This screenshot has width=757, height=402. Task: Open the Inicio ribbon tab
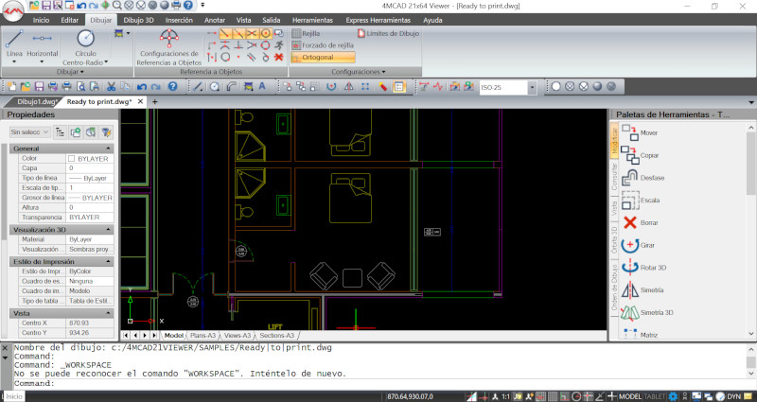(41, 20)
